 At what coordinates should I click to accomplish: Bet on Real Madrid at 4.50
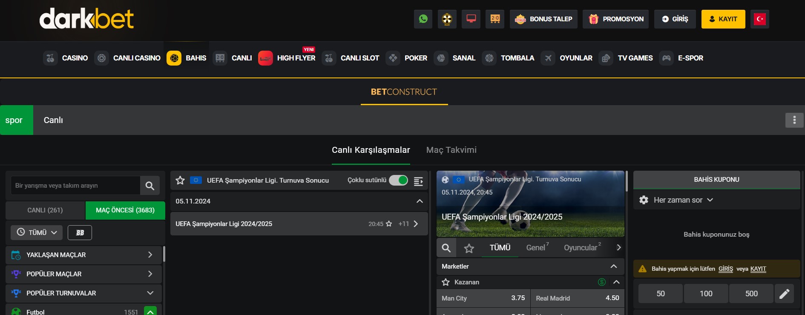pyautogui.click(x=578, y=298)
